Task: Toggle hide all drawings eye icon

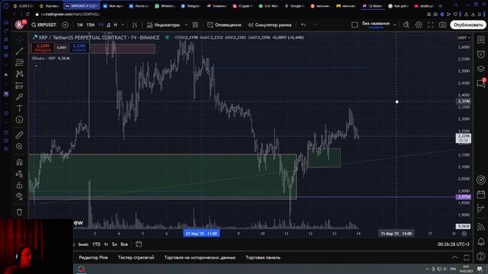Action: coord(19,196)
